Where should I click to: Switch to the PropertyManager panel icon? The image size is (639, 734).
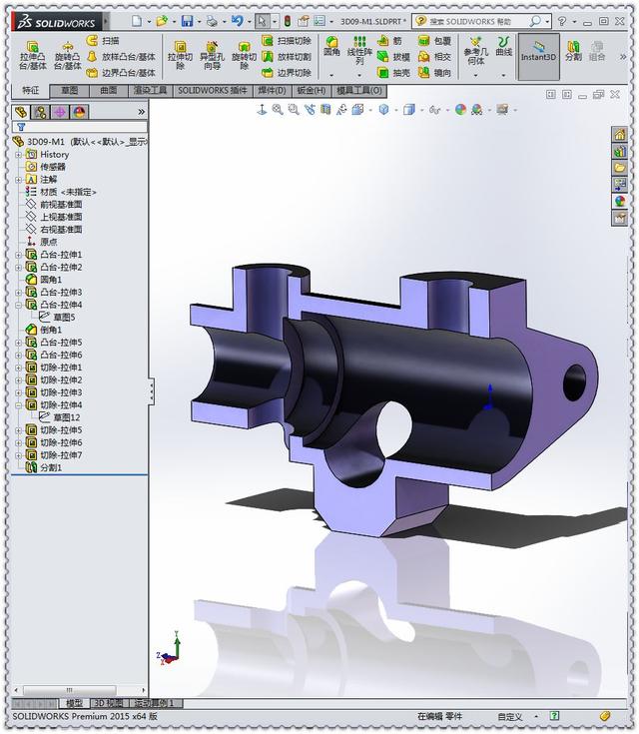(x=40, y=112)
